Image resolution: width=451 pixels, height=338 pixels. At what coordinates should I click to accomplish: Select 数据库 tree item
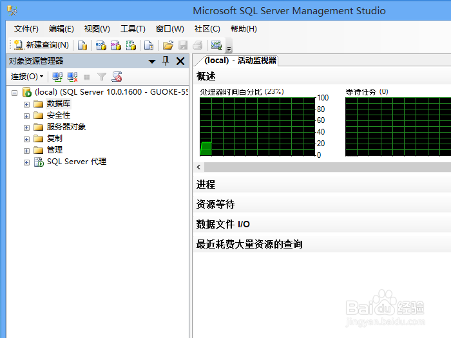click(x=59, y=104)
